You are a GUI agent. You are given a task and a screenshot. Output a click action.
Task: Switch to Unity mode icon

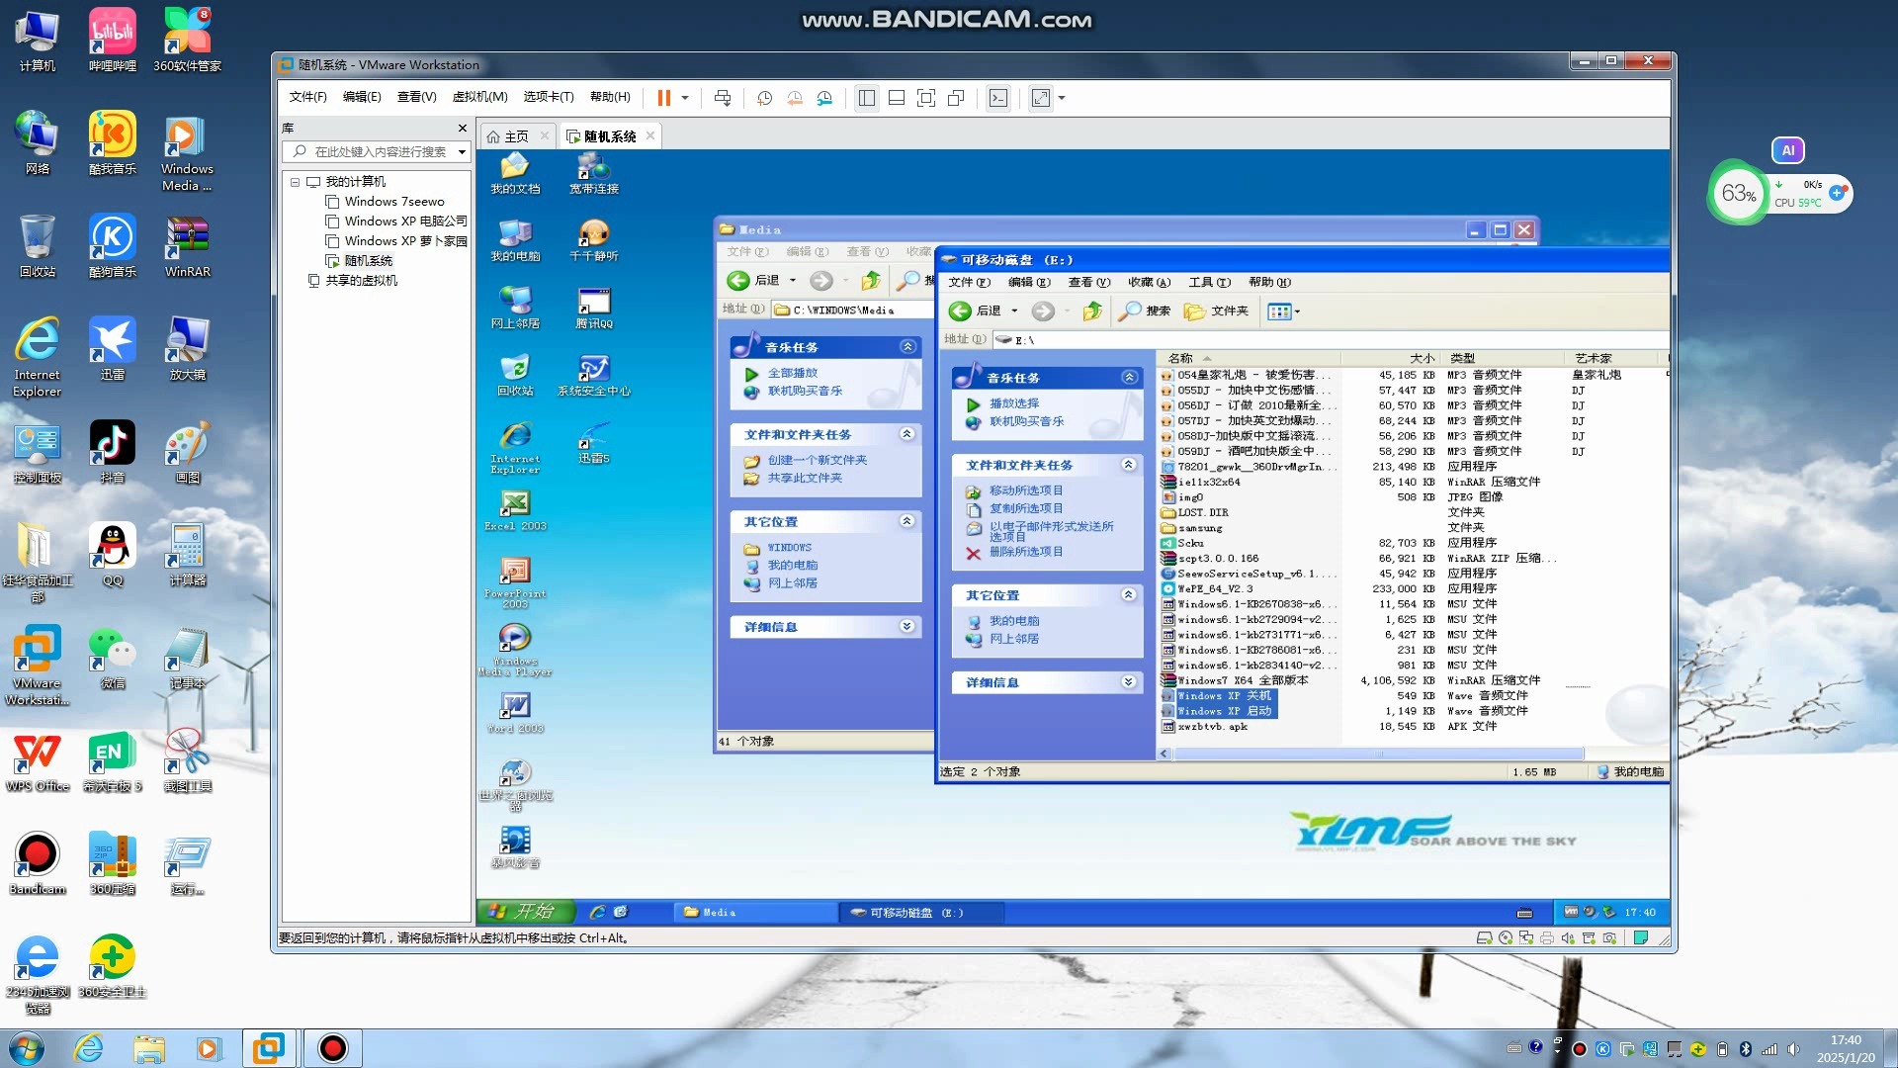(x=956, y=98)
